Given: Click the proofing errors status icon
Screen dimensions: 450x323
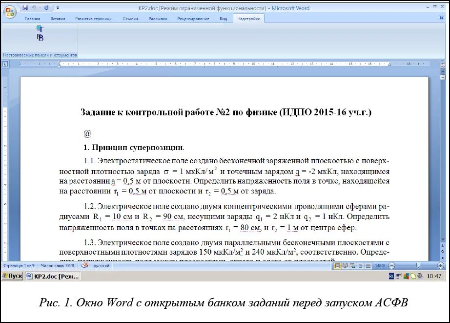Looking at the screenshot, I should click(84, 265).
